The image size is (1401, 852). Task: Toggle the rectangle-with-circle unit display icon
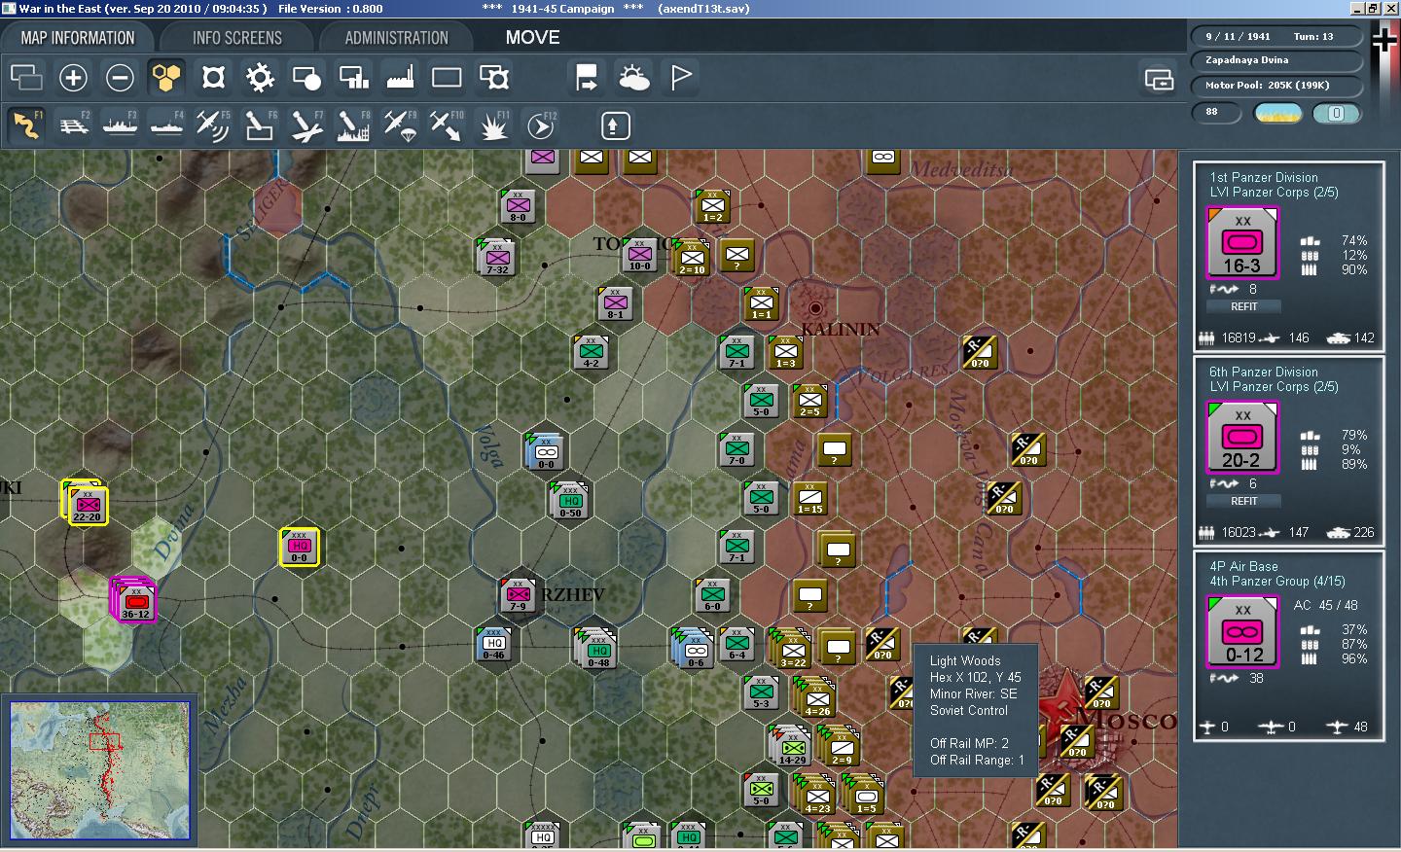pos(306,77)
